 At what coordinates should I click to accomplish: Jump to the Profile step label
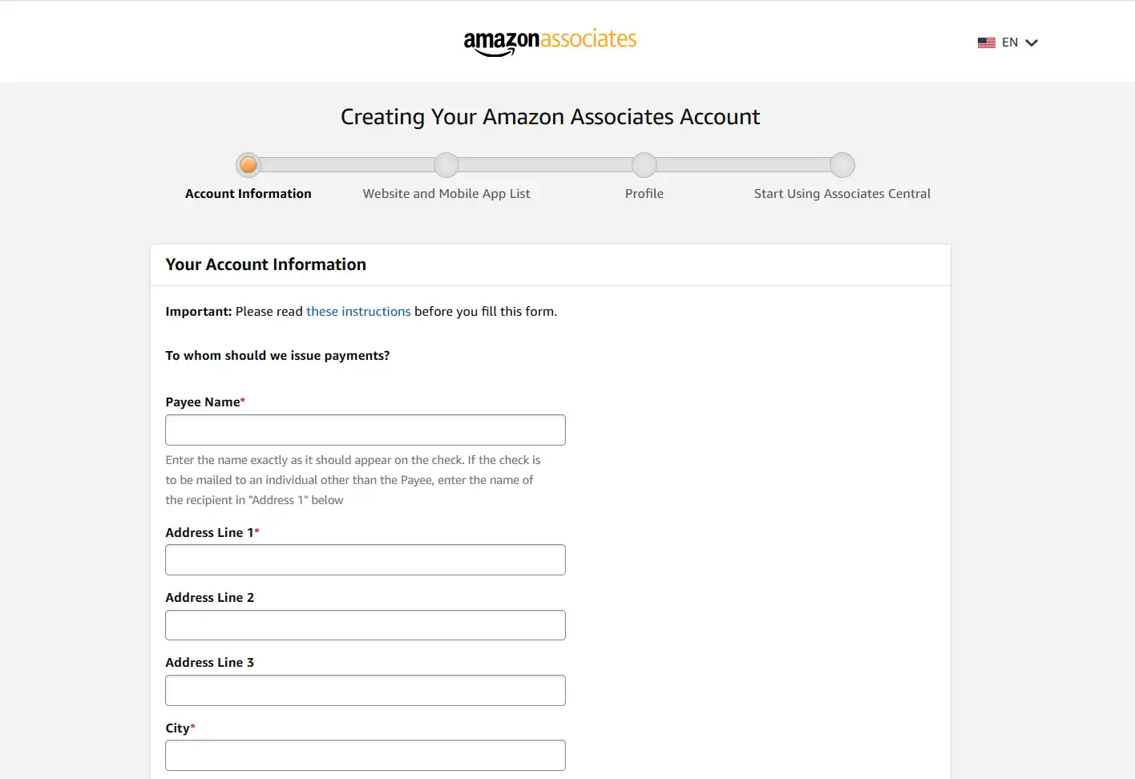(644, 194)
